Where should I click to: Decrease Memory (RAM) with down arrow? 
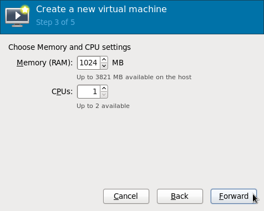click(x=104, y=66)
